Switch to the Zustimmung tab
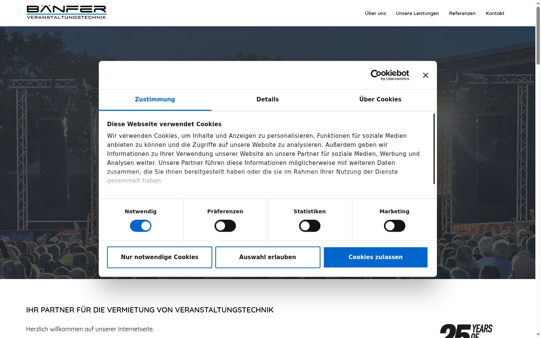The width and height of the screenshot is (541, 338). [x=155, y=100]
